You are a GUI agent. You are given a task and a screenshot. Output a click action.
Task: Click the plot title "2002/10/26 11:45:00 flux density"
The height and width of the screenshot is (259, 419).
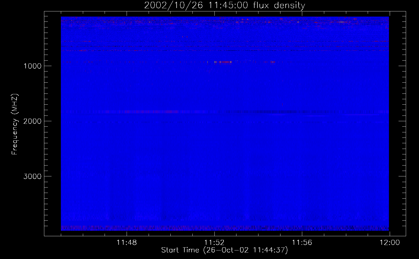click(225, 5)
